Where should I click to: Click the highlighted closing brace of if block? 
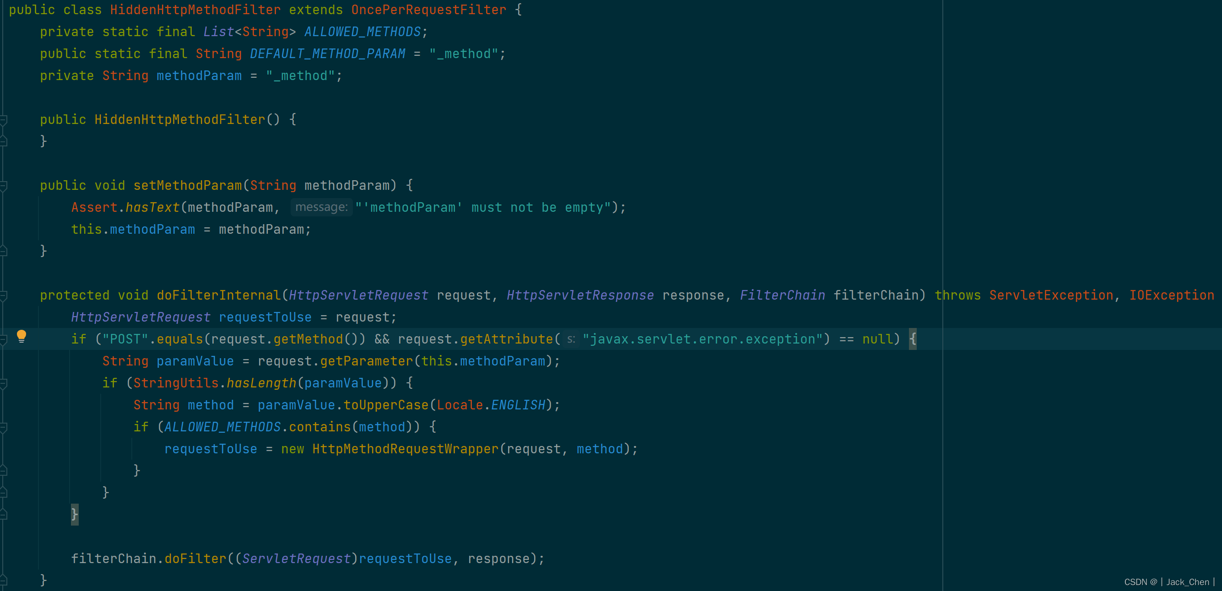(75, 515)
